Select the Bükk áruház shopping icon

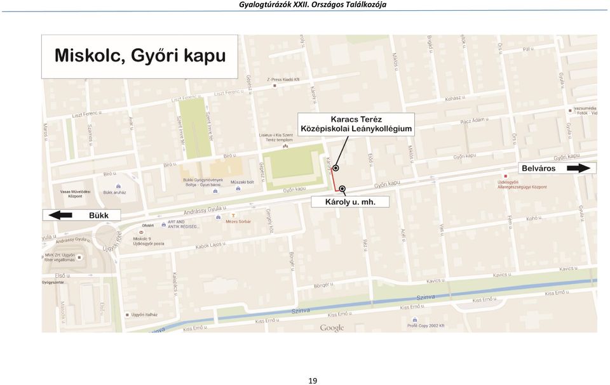pos(118,186)
